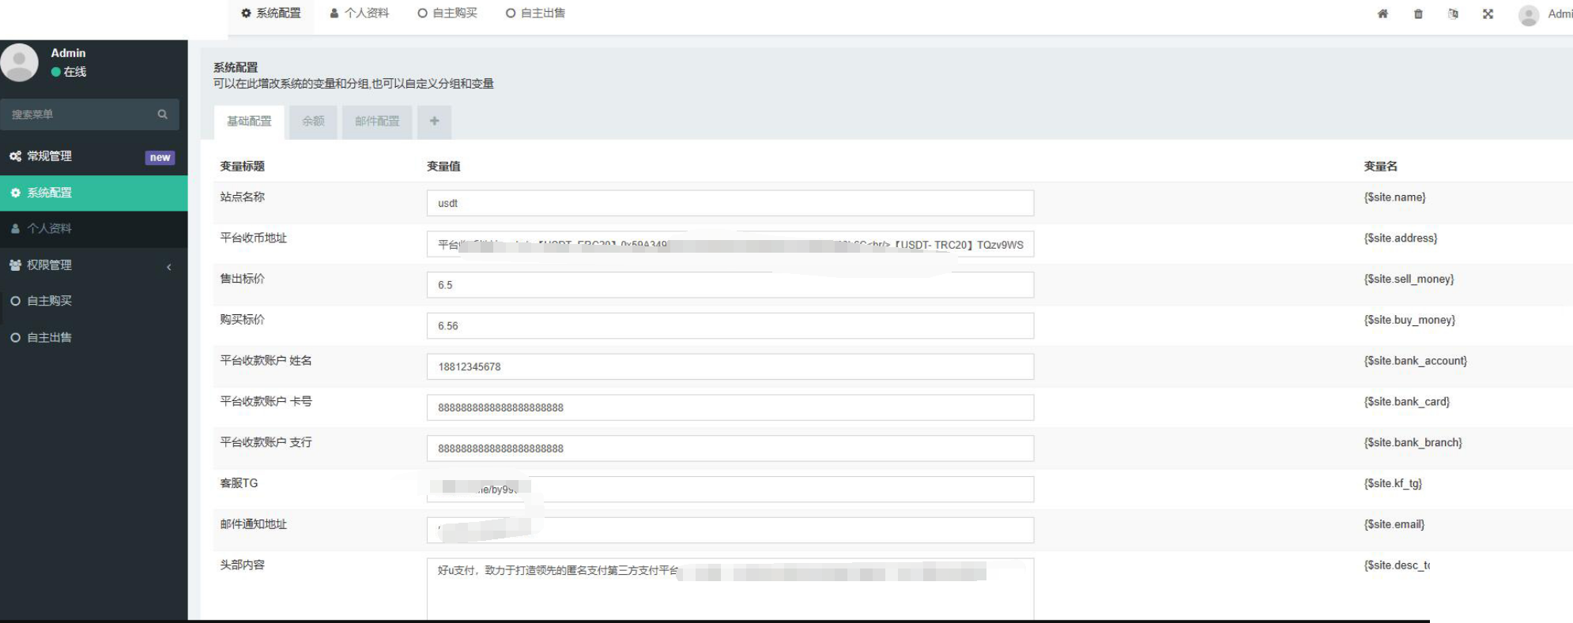Click 站点名称 input with usdt

(730, 203)
